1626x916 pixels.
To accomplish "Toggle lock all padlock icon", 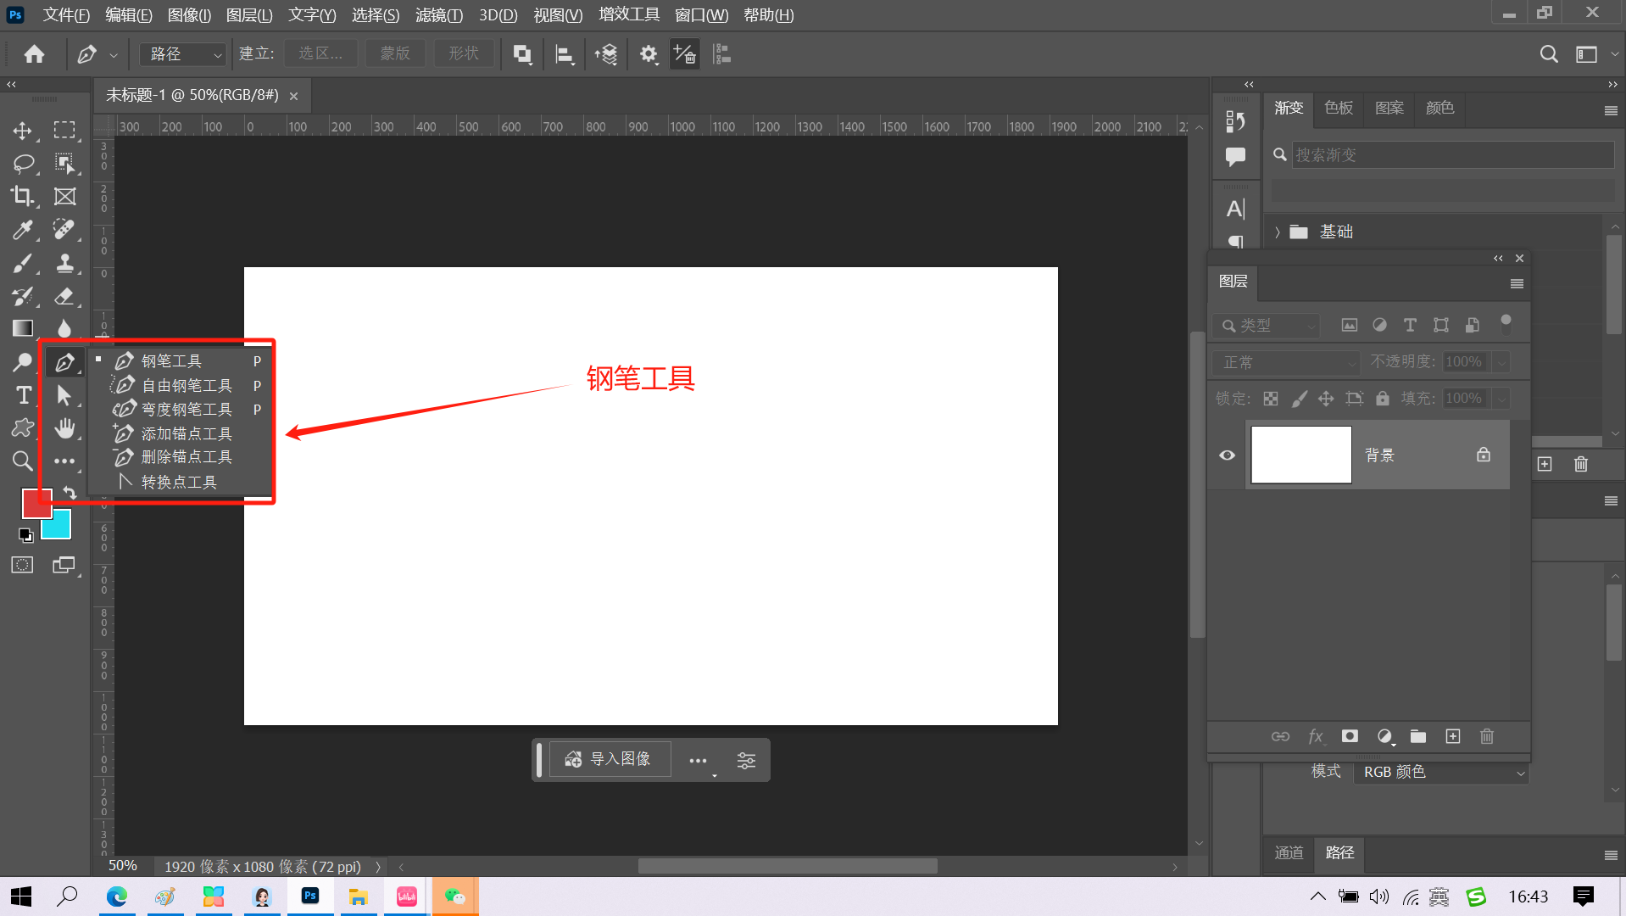I will [x=1383, y=399].
